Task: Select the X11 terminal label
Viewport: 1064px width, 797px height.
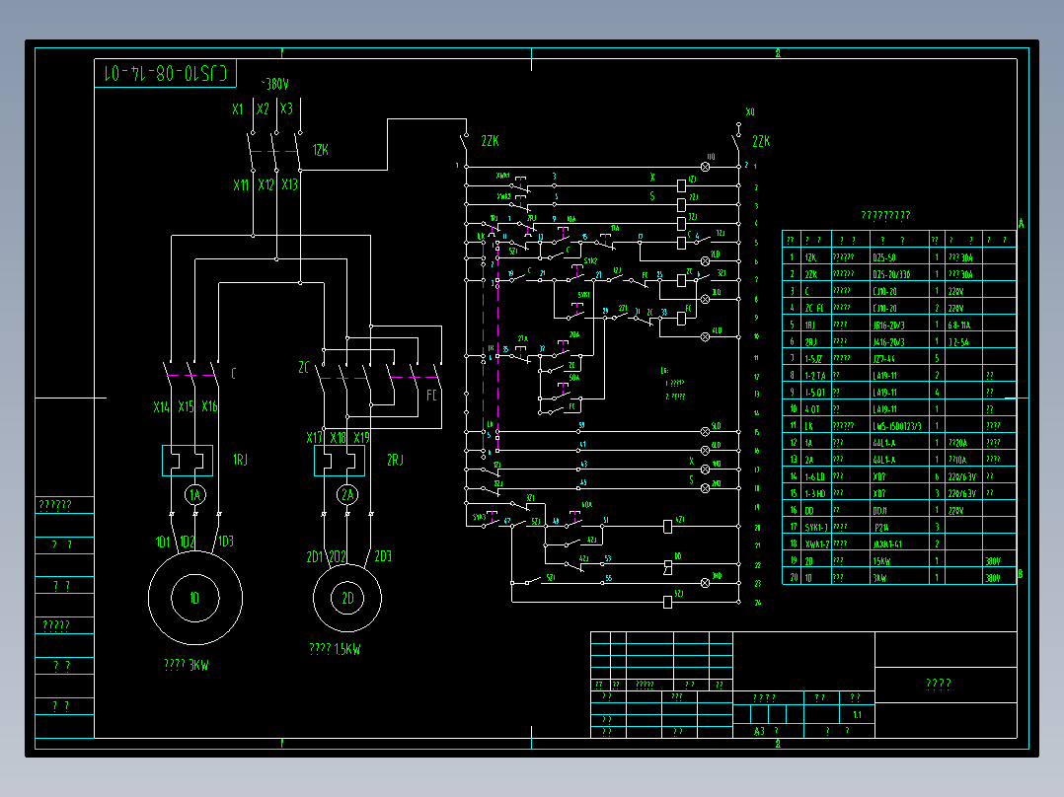Action: coord(241,185)
